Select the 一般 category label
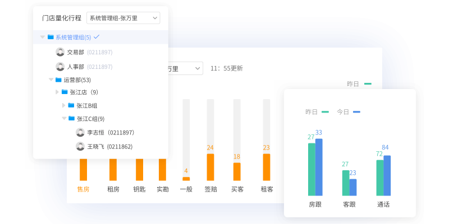Viewport: 449px width, 224px height. [x=186, y=189]
